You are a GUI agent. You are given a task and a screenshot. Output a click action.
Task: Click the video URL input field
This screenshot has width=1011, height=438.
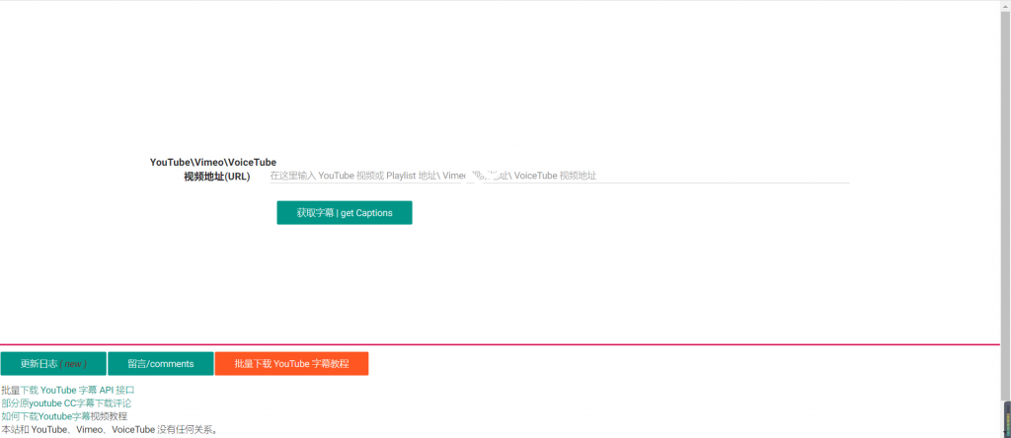pos(559,176)
